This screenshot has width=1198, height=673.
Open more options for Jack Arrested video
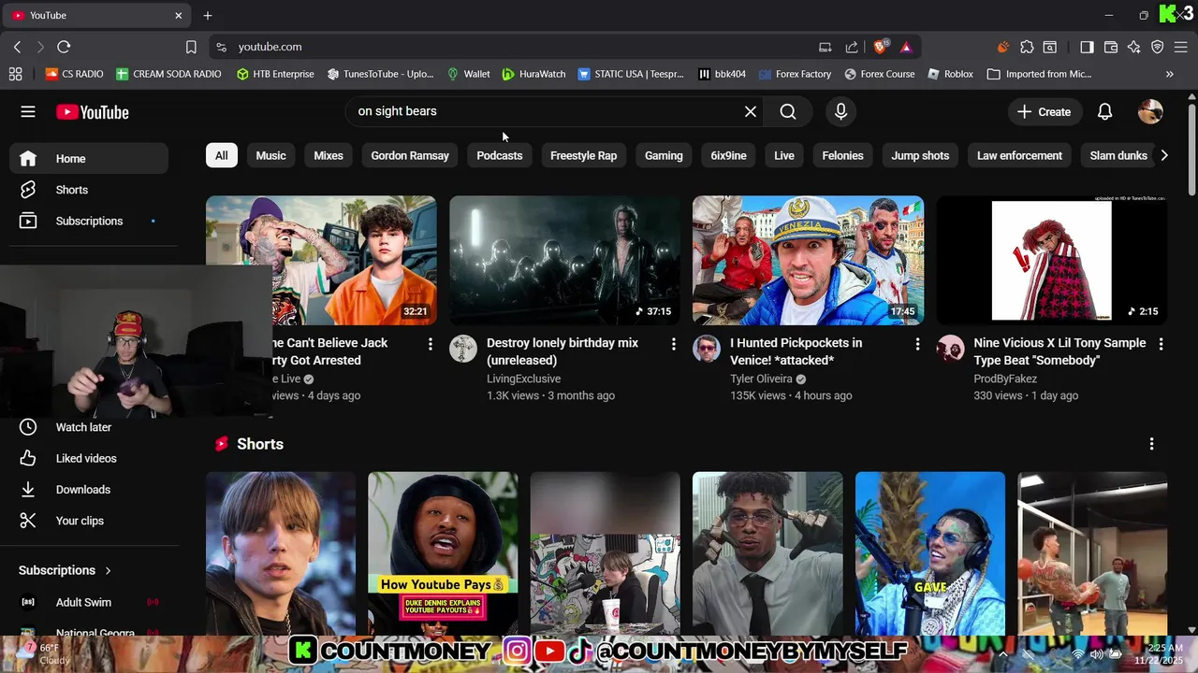click(431, 344)
